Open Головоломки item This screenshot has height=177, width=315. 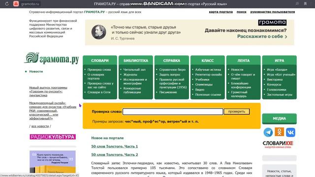(x=277, y=89)
